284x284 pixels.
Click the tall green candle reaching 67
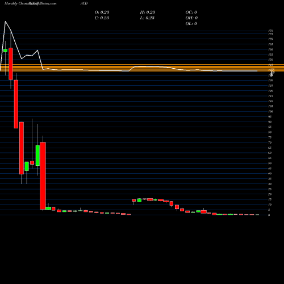pyautogui.click(x=37, y=156)
